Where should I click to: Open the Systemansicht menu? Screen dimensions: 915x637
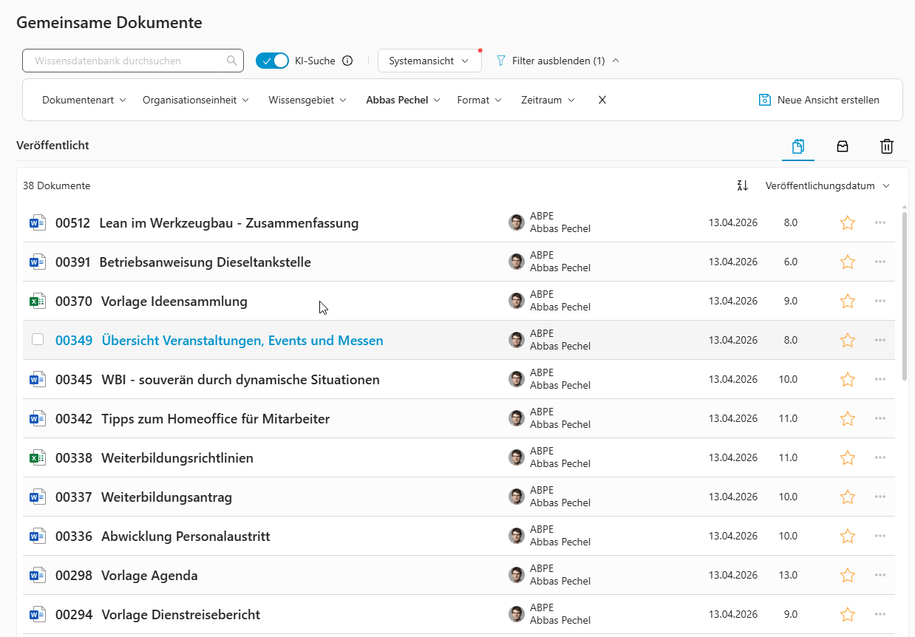[429, 61]
